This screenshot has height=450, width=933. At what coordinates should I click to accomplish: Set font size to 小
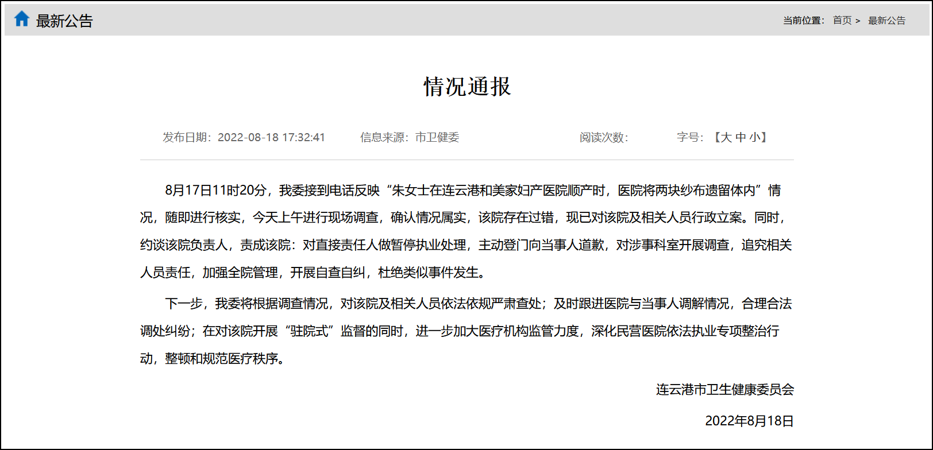755,137
